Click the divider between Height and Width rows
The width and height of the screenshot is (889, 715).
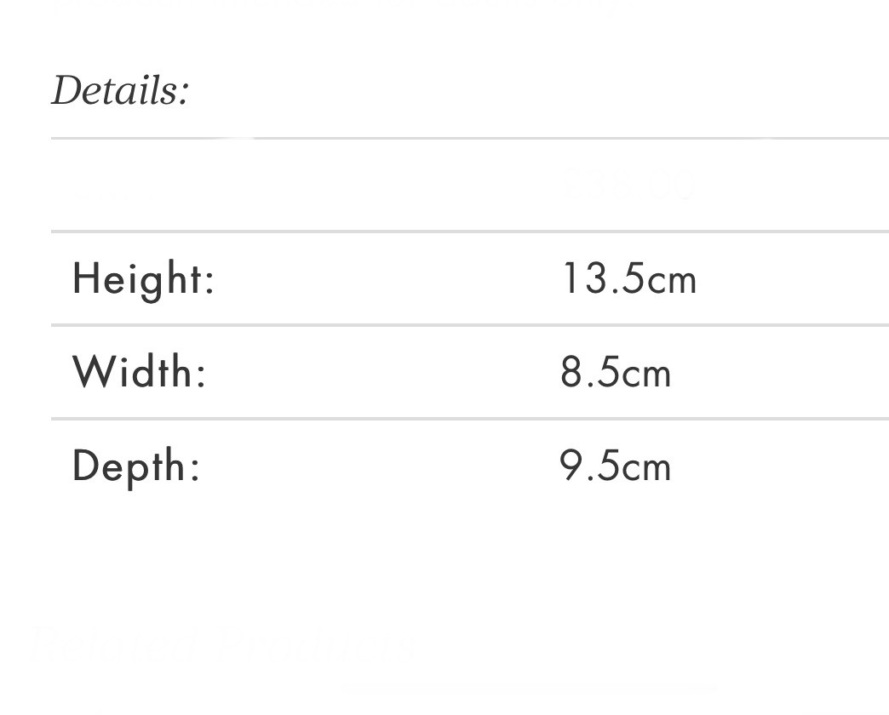pyautogui.click(x=468, y=325)
